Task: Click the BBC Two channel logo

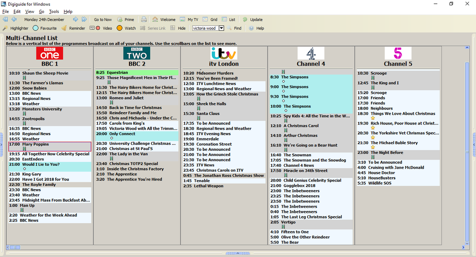Action: (x=137, y=53)
